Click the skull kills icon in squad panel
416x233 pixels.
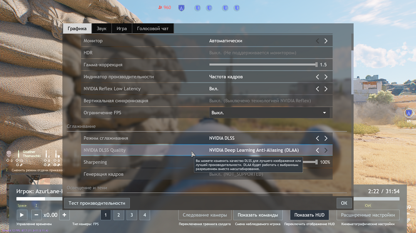(9, 154)
